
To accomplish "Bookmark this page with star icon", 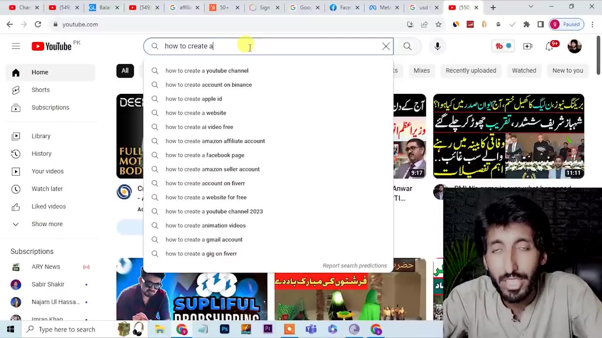I will 438,24.
